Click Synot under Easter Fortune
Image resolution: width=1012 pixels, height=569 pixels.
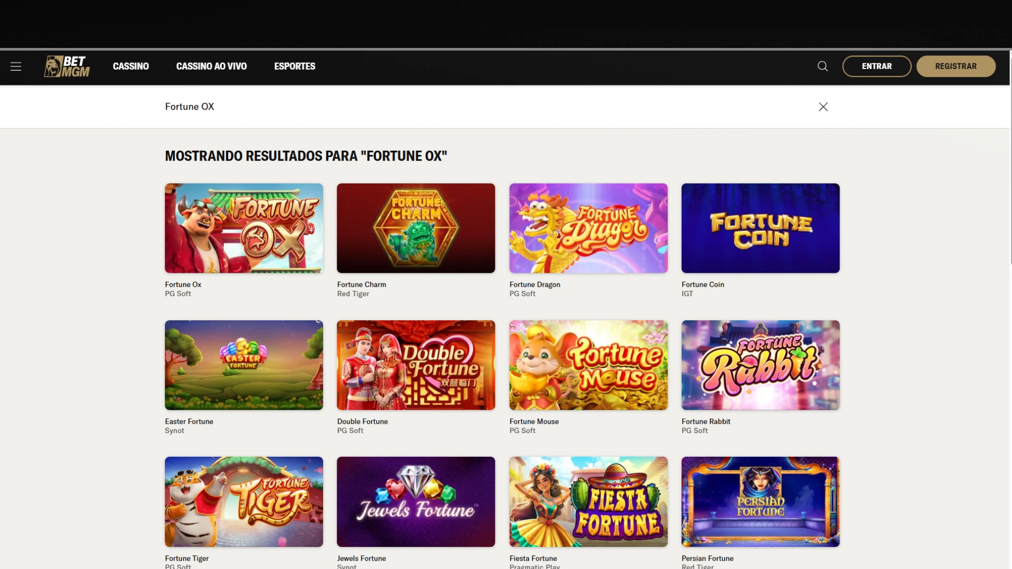click(174, 431)
